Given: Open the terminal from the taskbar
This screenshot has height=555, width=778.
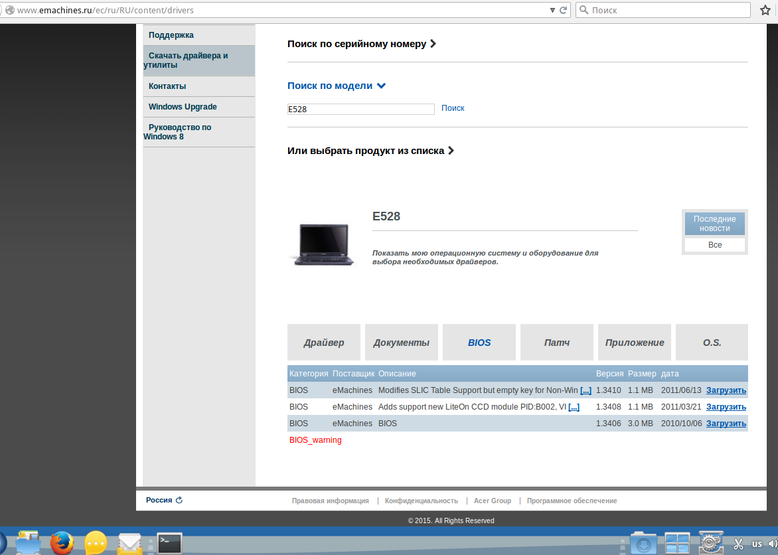Looking at the screenshot, I should tap(170, 544).
